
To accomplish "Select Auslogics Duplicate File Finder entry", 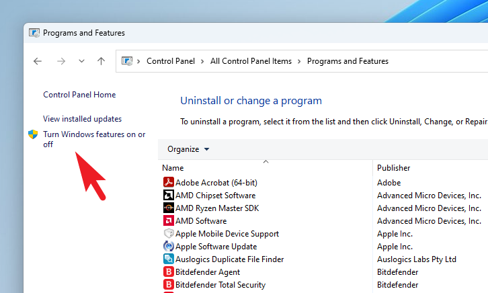I will point(230,259).
